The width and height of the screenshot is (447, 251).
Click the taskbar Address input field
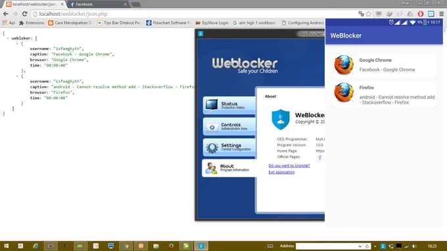(327, 246)
